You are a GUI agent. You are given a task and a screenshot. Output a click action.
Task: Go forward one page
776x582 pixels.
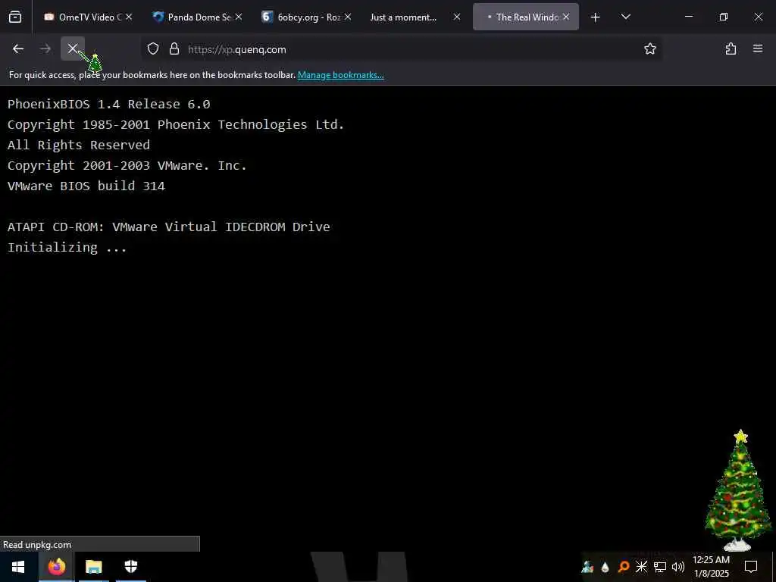point(45,48)
